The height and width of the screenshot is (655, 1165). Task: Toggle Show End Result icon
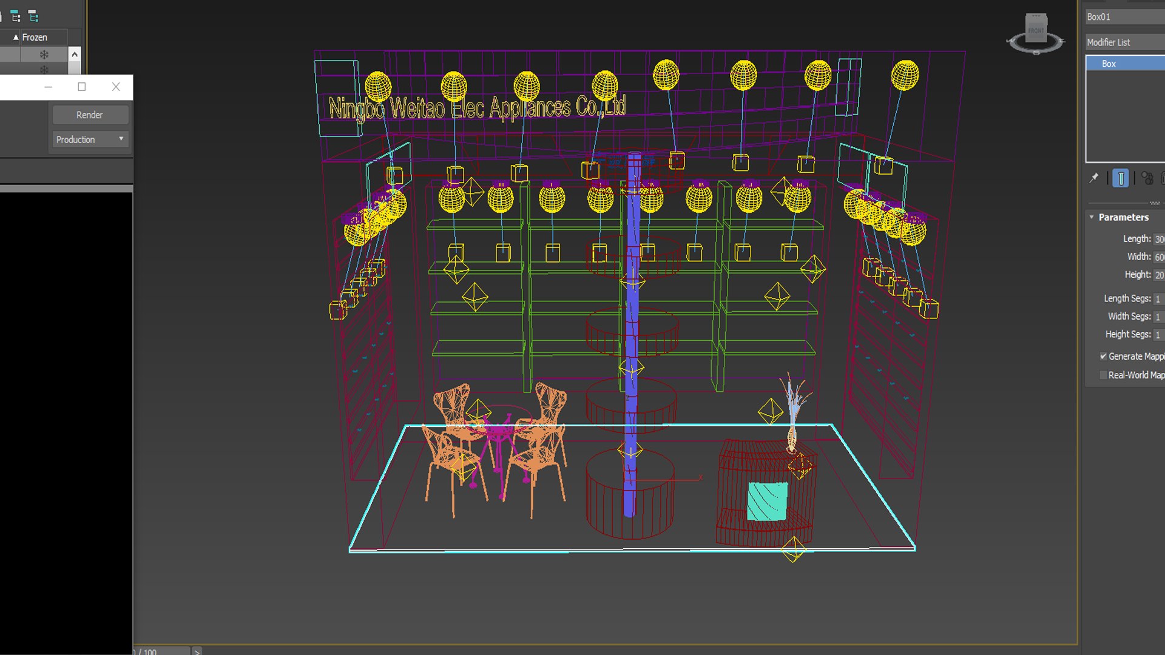coord(1121,178)
